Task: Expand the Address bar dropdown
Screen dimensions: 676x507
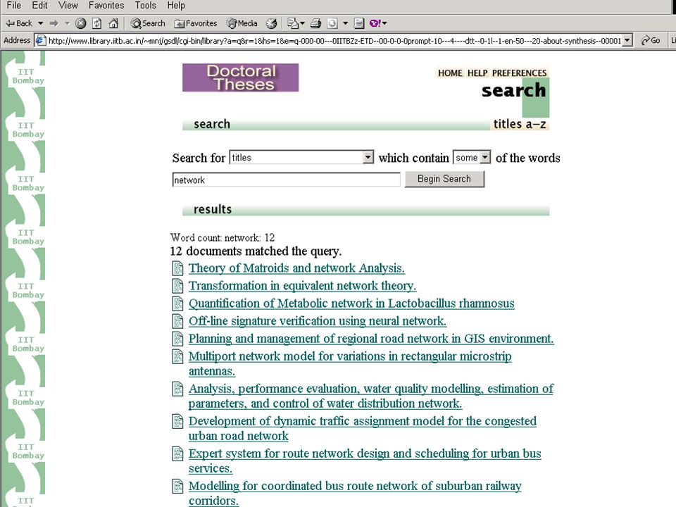Action: [x=627, y=41]
